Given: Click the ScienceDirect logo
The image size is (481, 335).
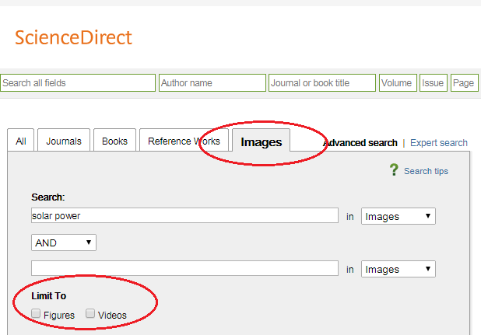Looking at the screenshot, I should click(x=73, y=37).
